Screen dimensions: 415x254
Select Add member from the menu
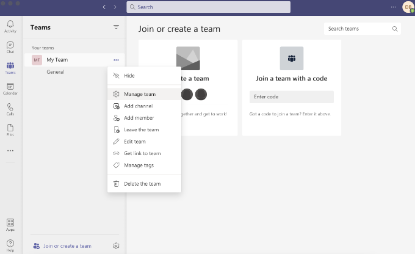[144, 118]
